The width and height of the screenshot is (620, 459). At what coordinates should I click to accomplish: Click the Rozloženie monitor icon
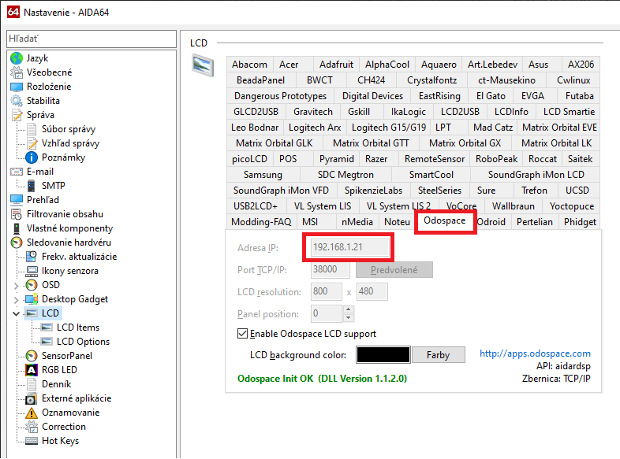[17, 87]
